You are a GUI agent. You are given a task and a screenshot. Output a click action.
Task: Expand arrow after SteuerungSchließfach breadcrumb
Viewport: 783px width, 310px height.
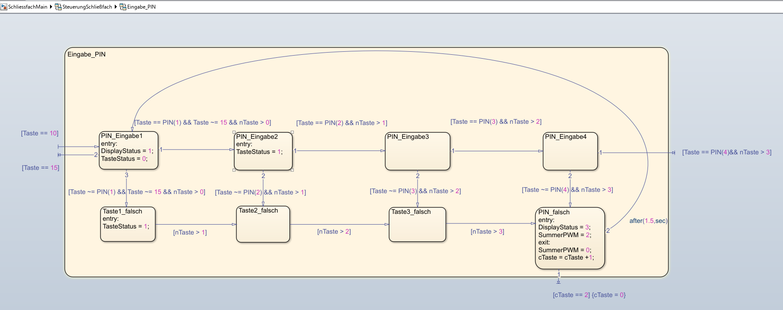point(116,7)
